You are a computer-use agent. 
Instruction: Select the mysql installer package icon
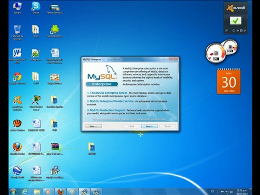[x=55, y=172]
